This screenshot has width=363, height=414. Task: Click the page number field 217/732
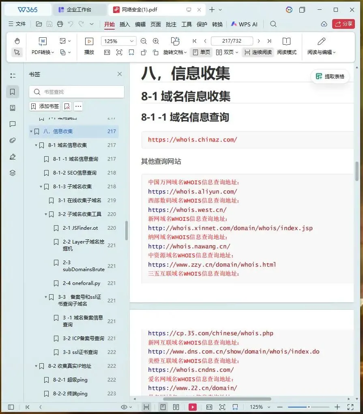[232, 41]
